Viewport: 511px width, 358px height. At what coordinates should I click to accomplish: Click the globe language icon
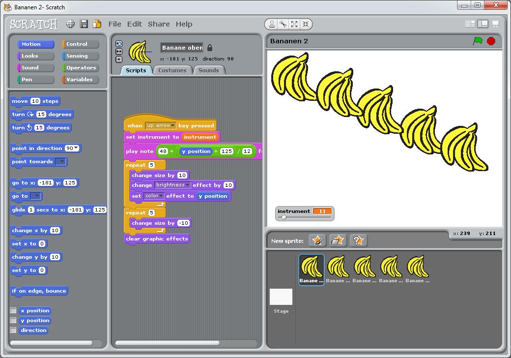point(71,24)
